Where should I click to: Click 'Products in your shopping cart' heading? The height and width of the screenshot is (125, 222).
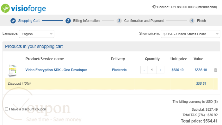34,46
